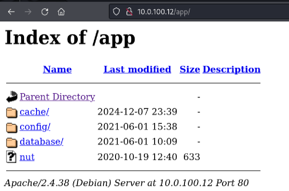Go to the browser home page icon
This screenshot has height=191, width=289.
(x=61, y=12)
